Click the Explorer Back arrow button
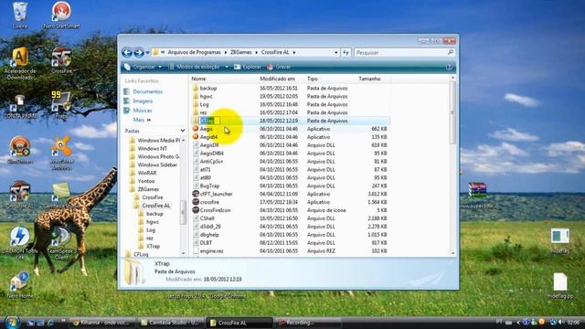Screen dimensions: 585x329 (x=127, y=53)
